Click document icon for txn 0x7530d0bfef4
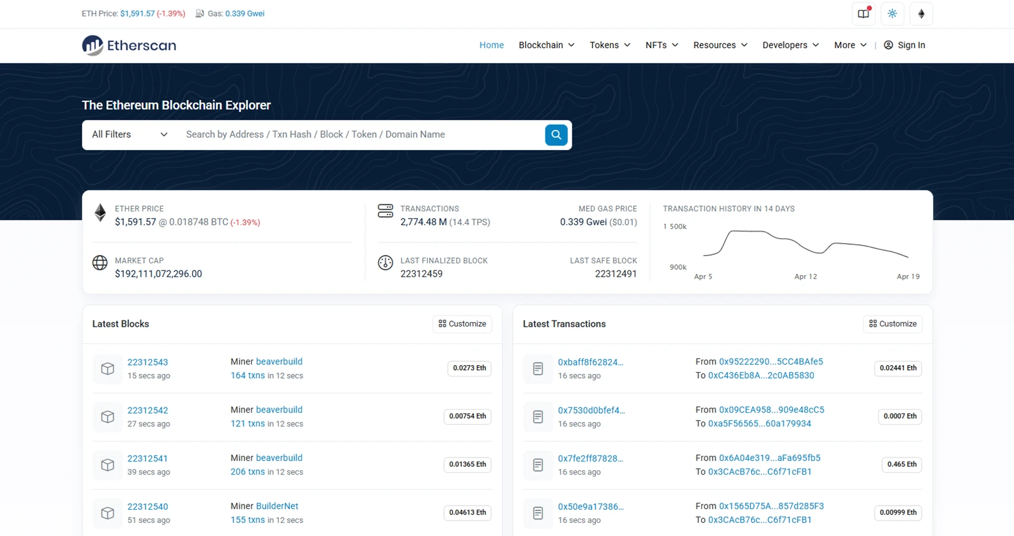1014x536 pixels. tap(538, 417)
